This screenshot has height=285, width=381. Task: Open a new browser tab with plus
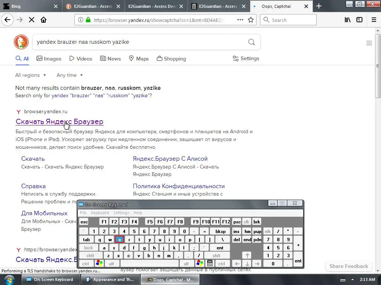tap(319, 6)
